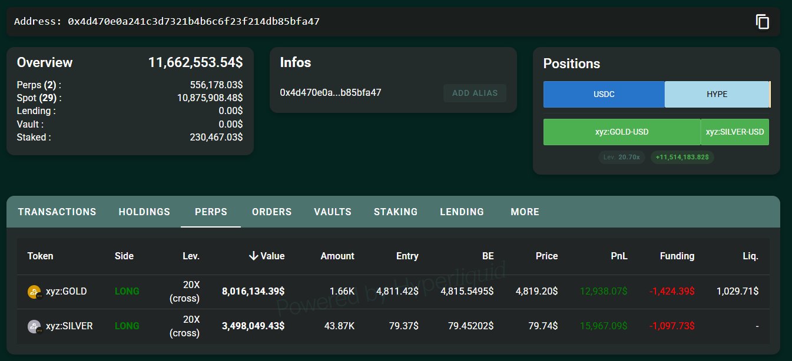Image resolution: width=792 pixels, height=361 pixels.
Task: Switch to the Holdings tab
Action: click(144, 212)
